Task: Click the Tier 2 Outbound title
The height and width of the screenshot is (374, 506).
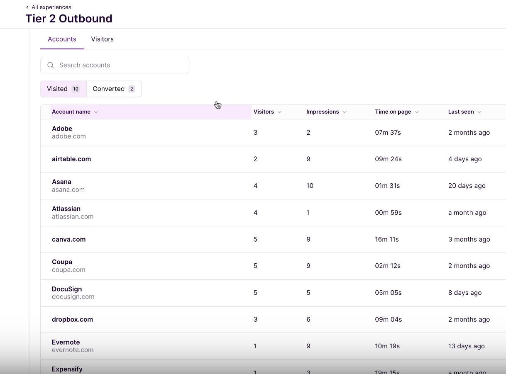Action: 69,19
